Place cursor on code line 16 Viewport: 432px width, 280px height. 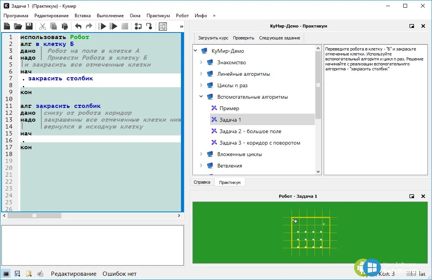101,140
